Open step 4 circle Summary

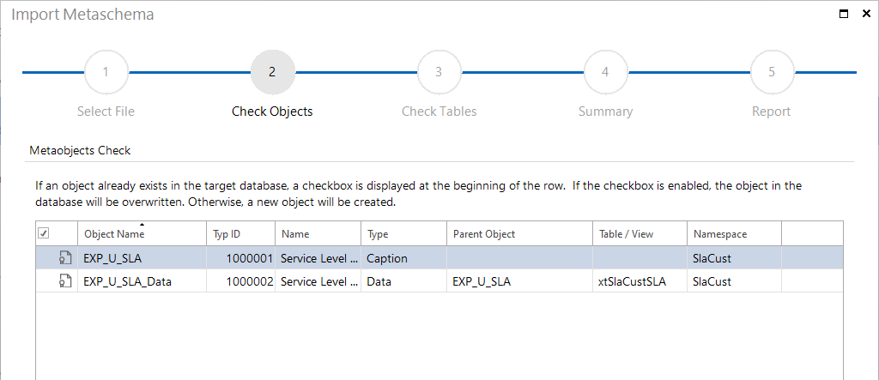[605, 72]
